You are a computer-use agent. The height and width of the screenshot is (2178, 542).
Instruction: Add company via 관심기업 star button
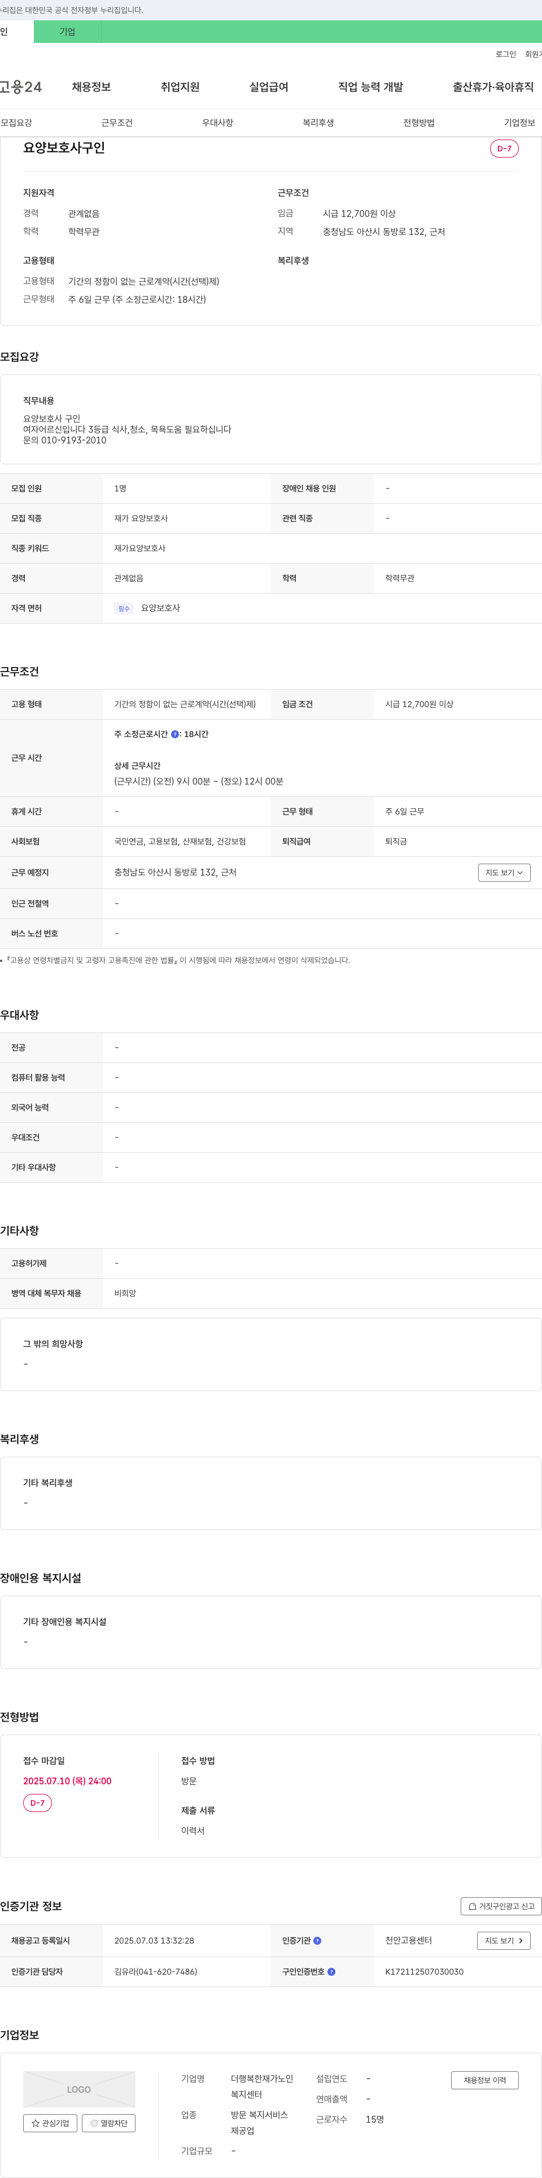tap(50, 2122)
